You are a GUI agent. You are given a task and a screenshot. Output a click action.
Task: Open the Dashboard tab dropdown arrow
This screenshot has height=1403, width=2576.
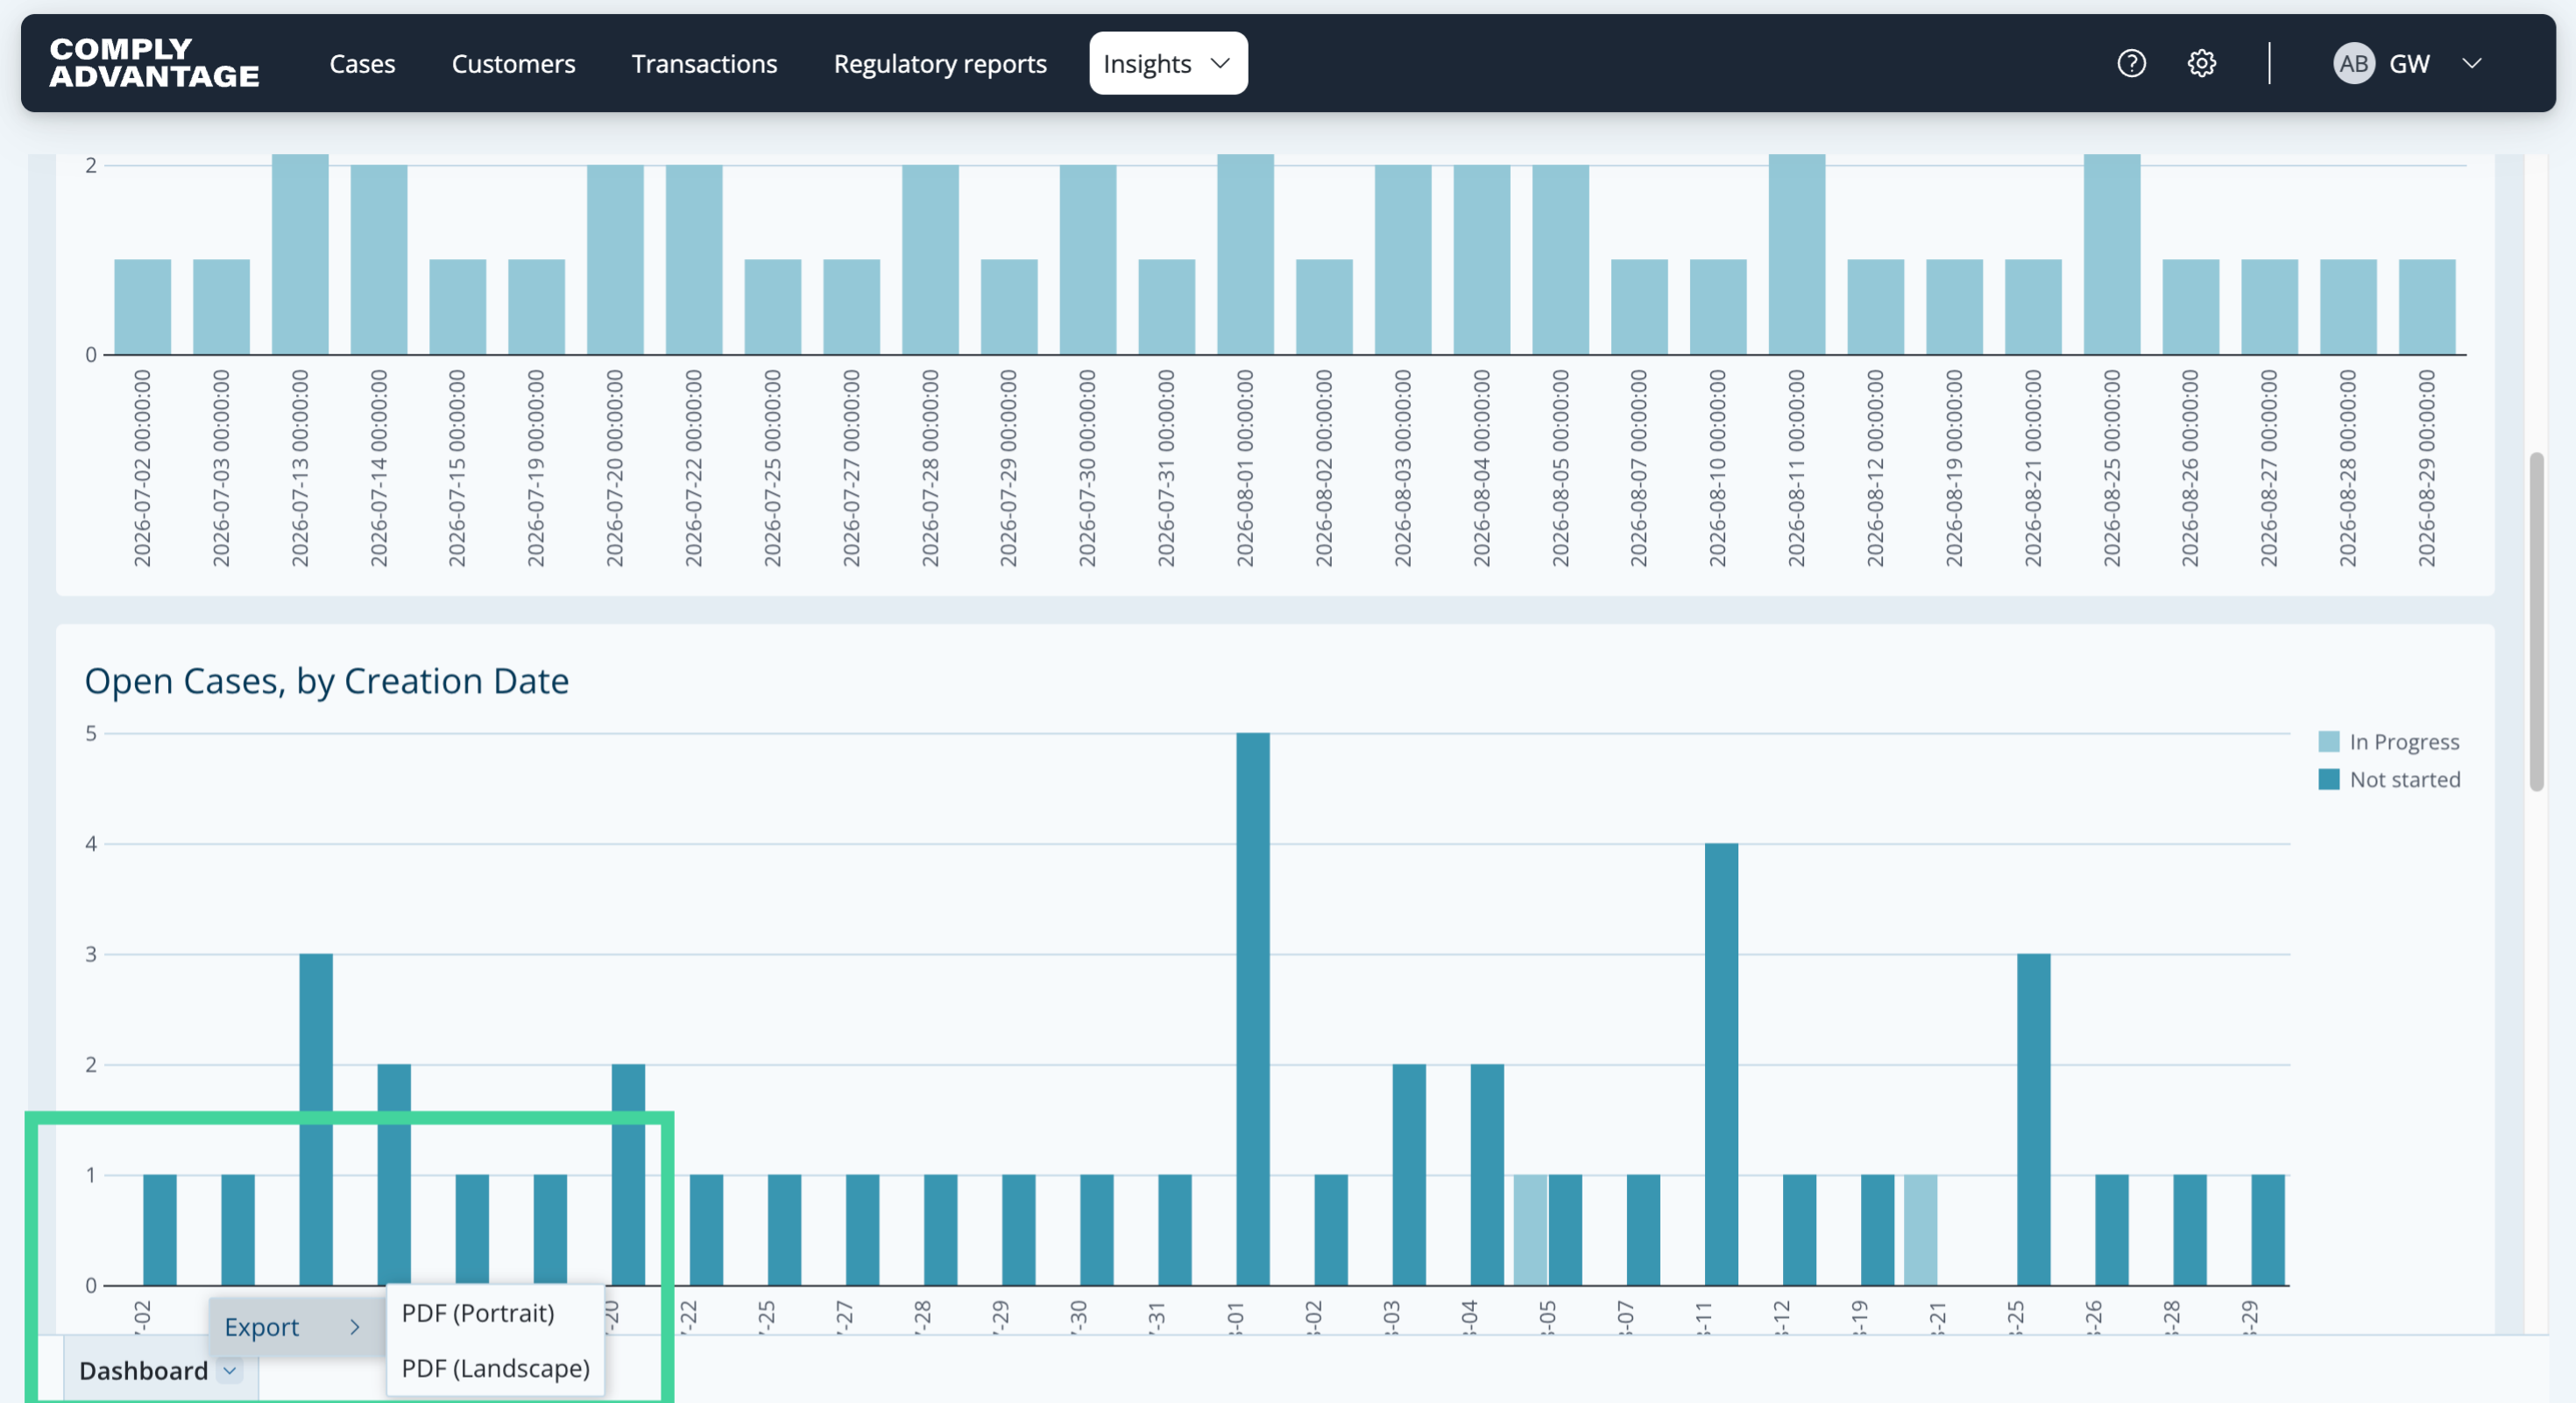point(230,1370)
